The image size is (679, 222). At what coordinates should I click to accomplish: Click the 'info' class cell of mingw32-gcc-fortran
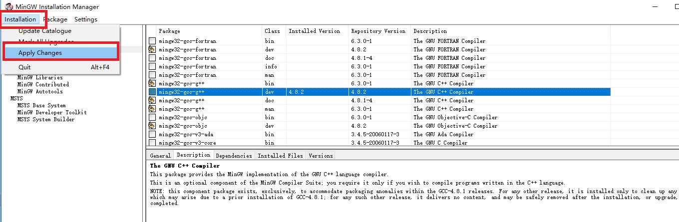271,66
